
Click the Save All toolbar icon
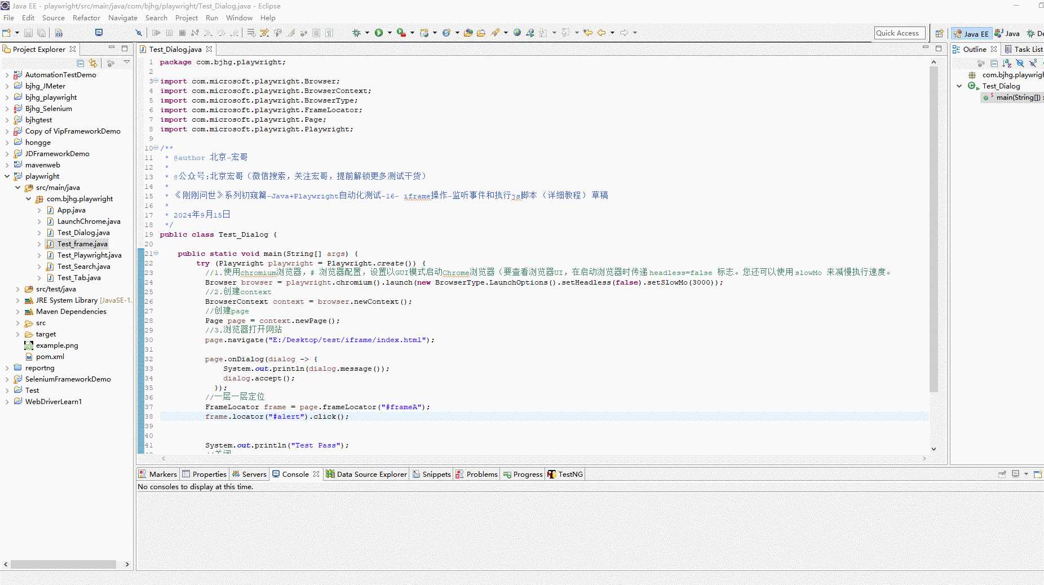point(41,33)
